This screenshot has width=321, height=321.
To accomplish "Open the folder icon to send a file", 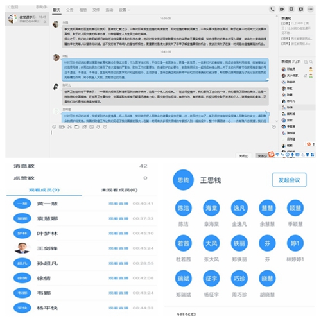I will [x=77, y=127].
